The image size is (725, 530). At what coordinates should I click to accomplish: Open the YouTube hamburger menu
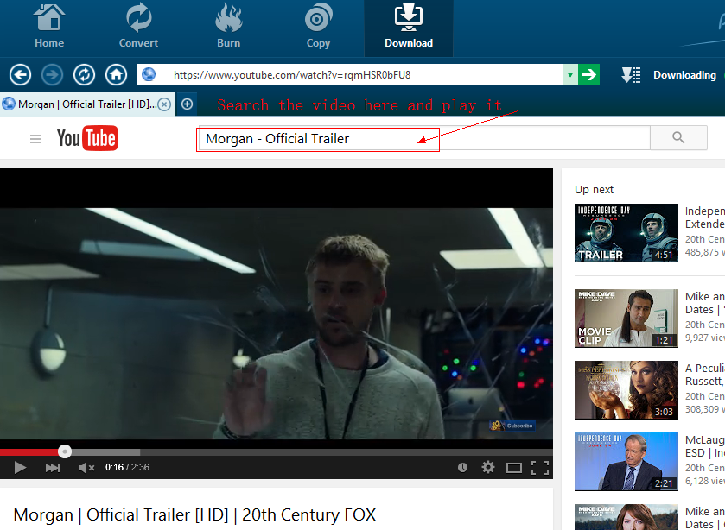pos(35,139)
